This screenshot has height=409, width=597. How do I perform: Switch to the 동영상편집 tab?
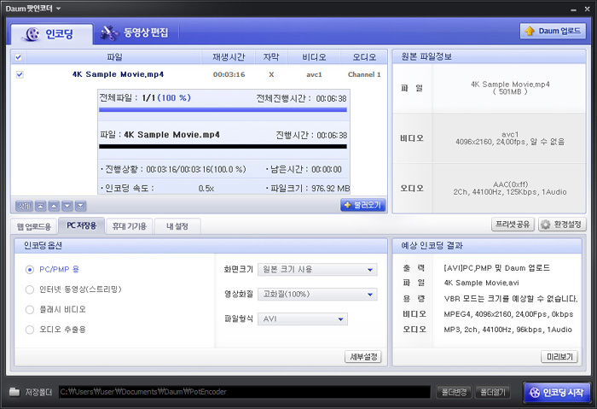pos(135,32)
